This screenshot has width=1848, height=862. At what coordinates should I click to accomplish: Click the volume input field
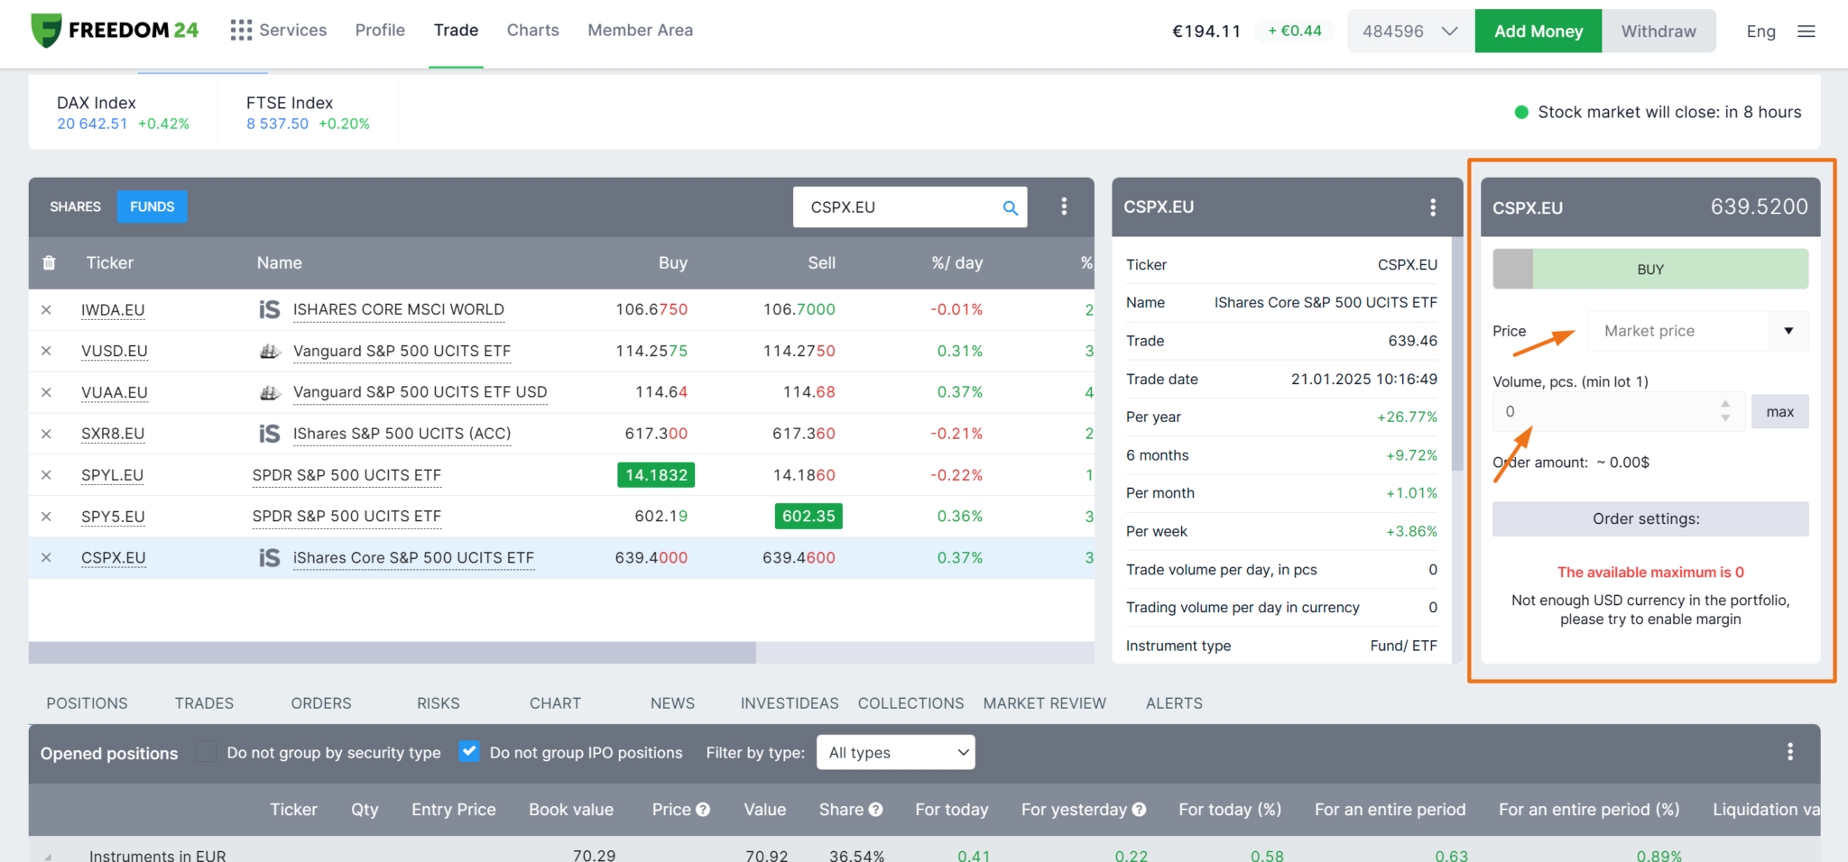pos(1606,411)
